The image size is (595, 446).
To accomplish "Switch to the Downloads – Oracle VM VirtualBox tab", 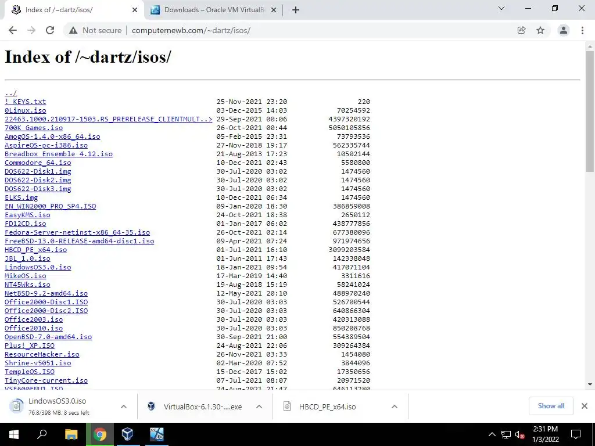I will [x=213, y=10].
